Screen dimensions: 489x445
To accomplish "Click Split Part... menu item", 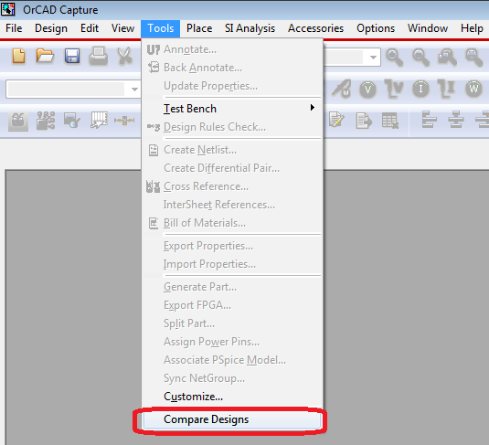I will pyautogui.click(x=232, y=323).
